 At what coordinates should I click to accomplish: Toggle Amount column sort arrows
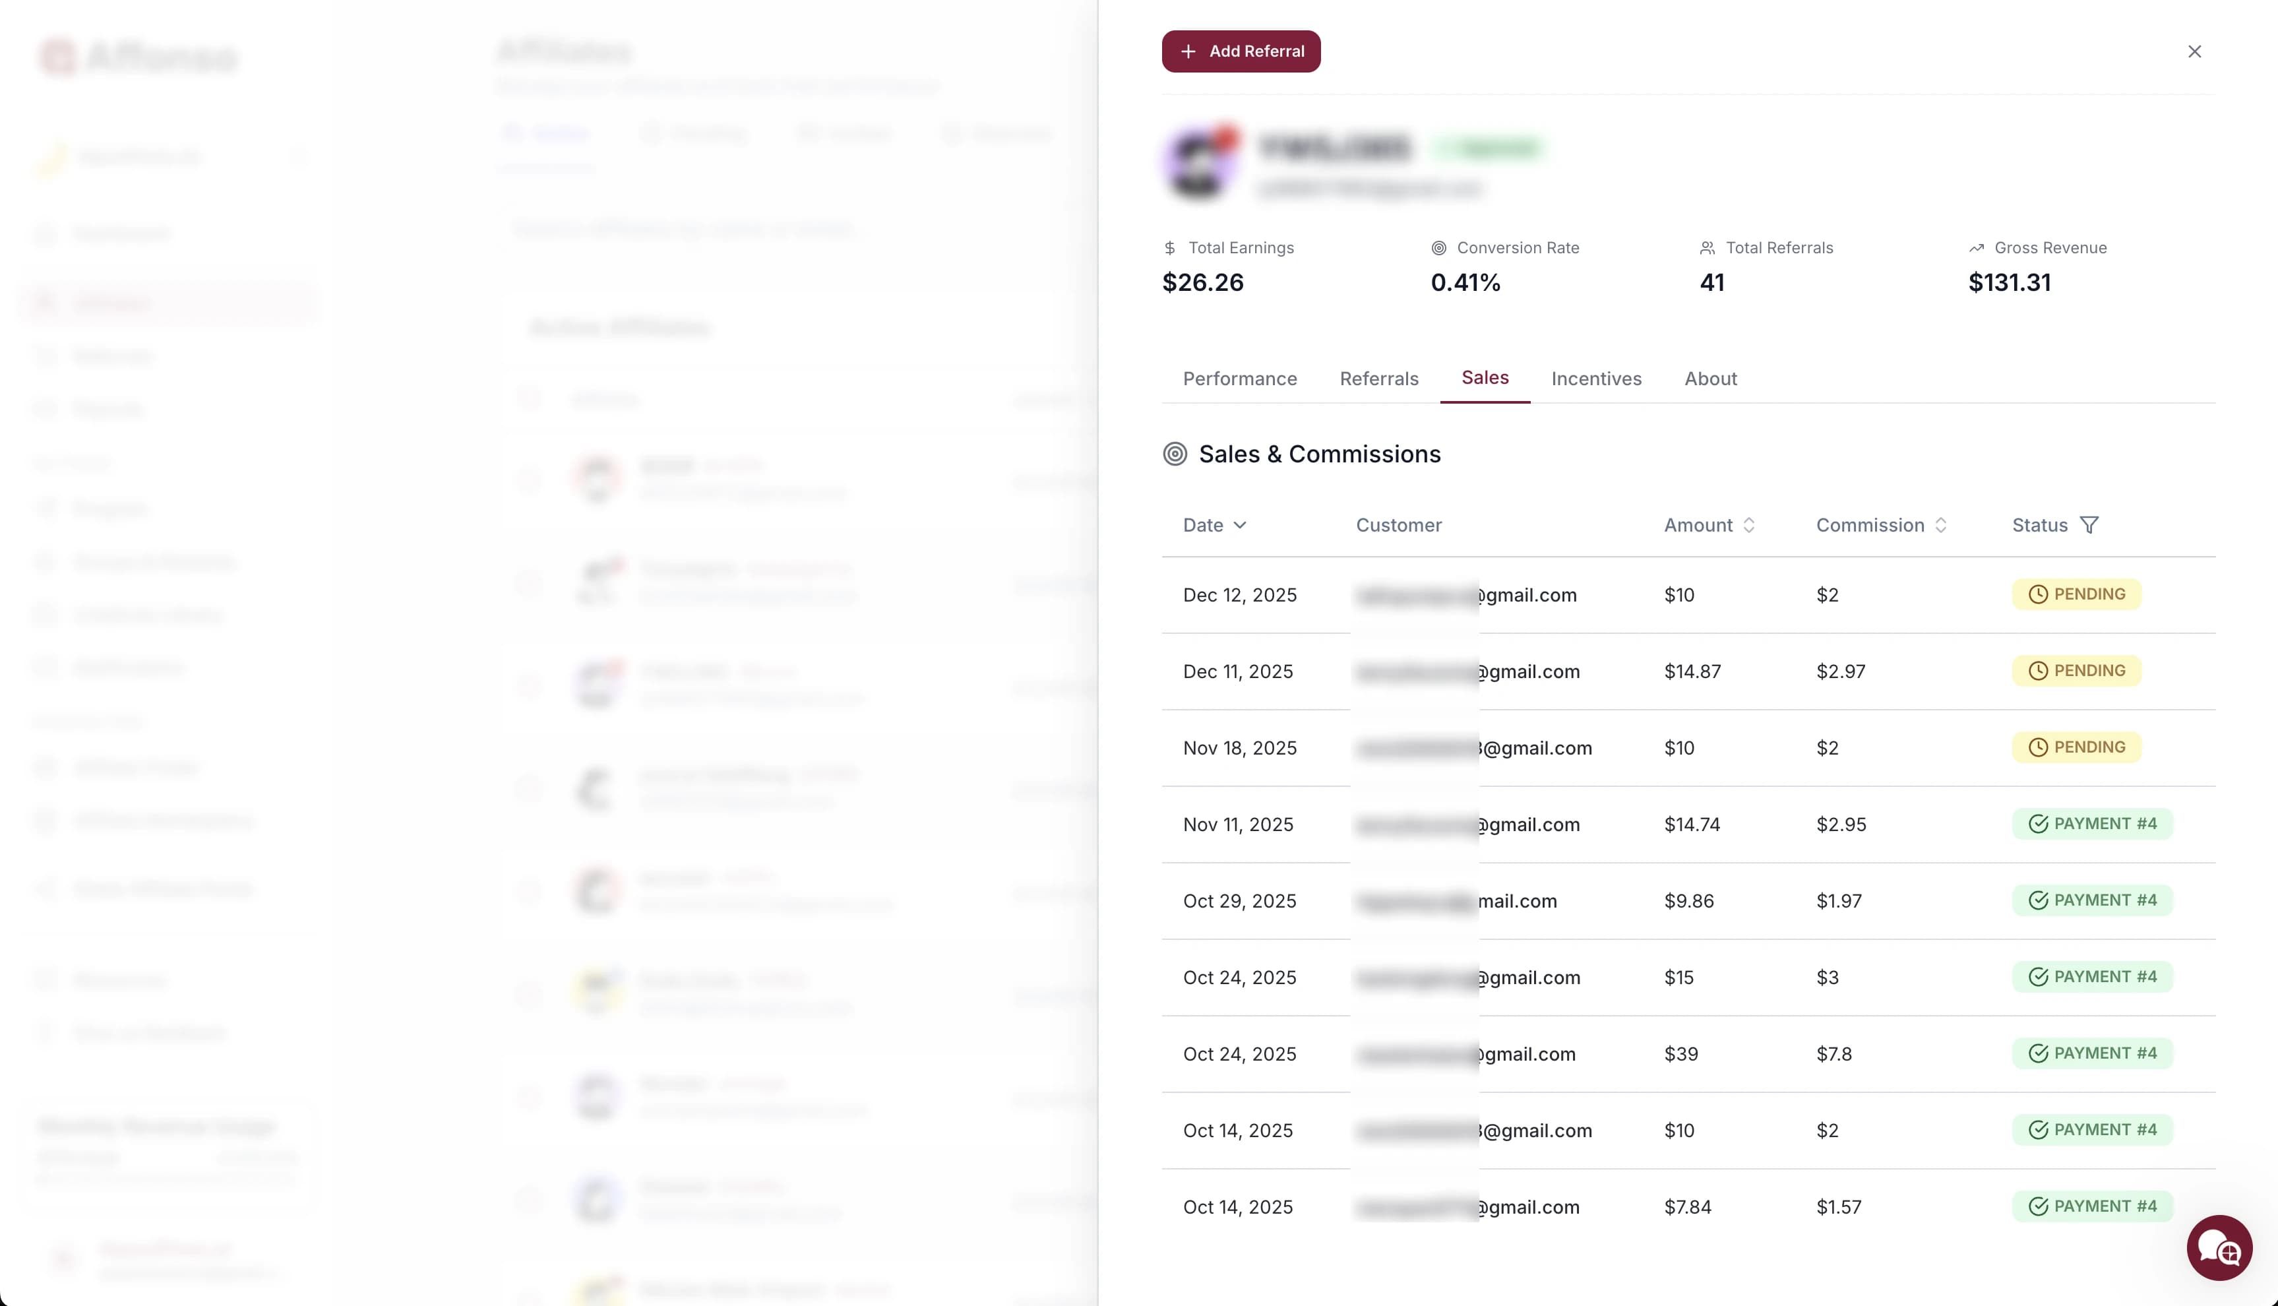[1750, 526]
